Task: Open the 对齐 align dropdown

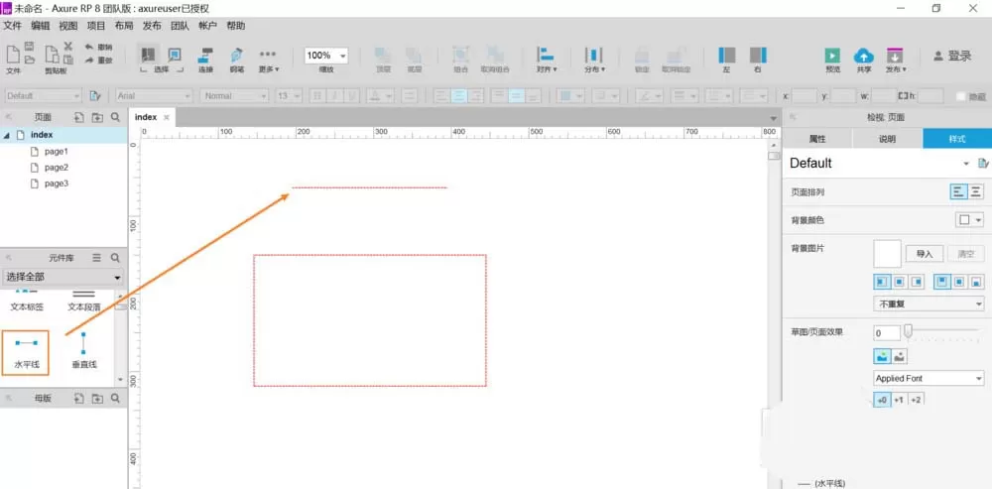Action: point(546,61)
